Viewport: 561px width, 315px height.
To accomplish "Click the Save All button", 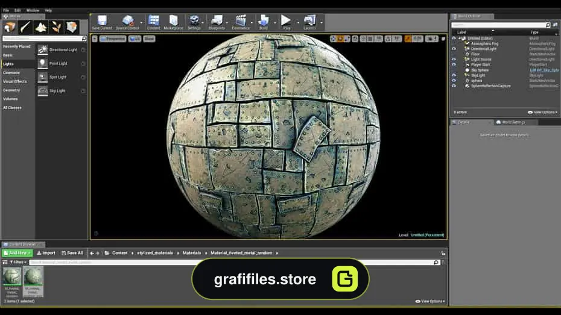I will pos(72,253).
